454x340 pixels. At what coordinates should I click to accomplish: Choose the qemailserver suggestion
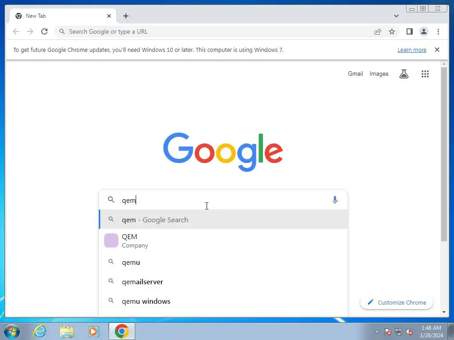(223, 282)
